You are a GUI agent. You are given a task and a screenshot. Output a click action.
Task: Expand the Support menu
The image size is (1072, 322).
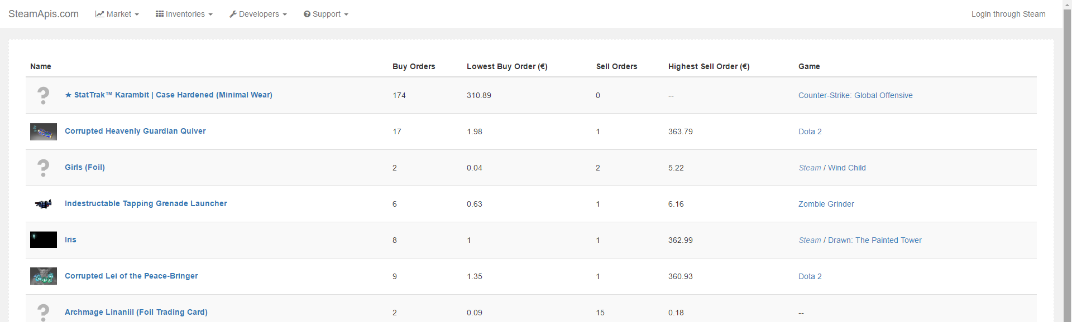tap(326, 14)
